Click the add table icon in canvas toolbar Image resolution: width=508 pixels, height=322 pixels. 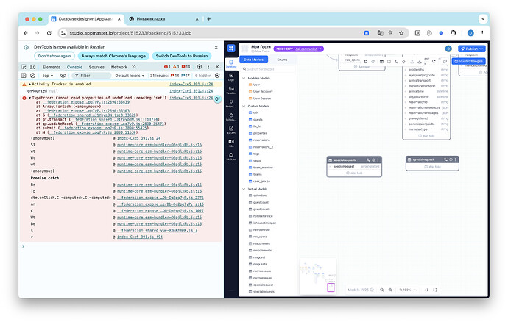[x=381, y=62]
